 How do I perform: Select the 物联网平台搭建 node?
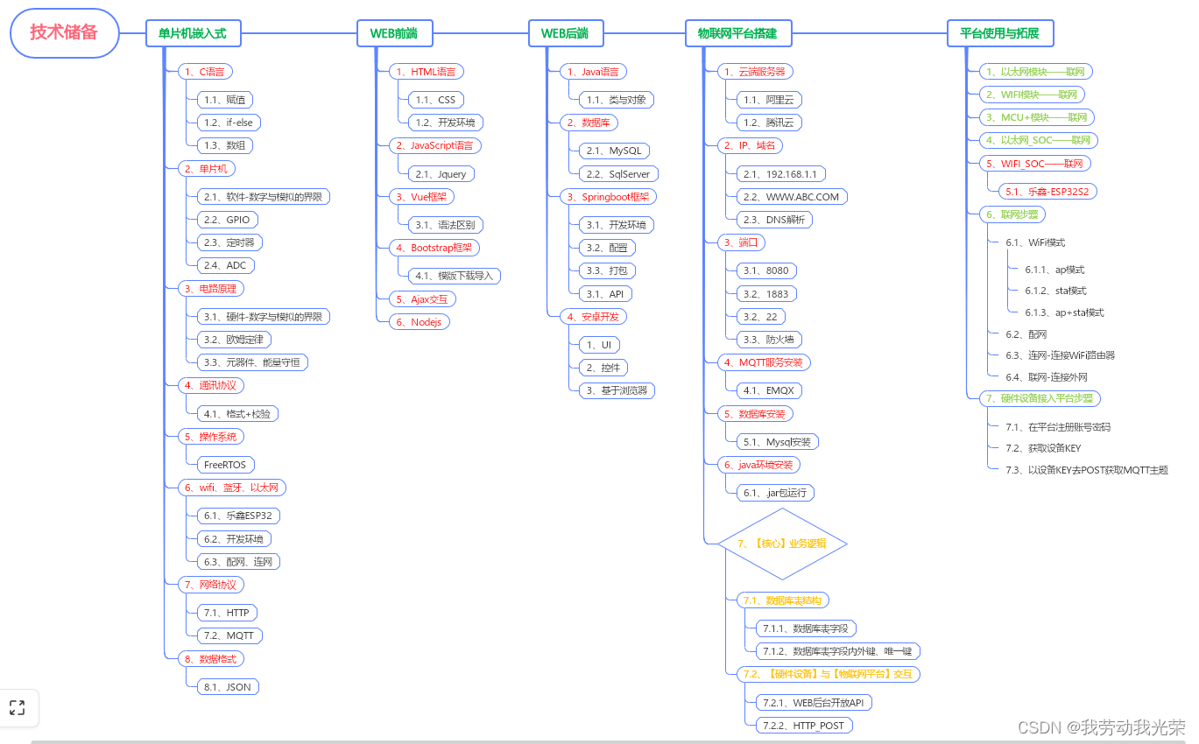(x=737, y=32)
